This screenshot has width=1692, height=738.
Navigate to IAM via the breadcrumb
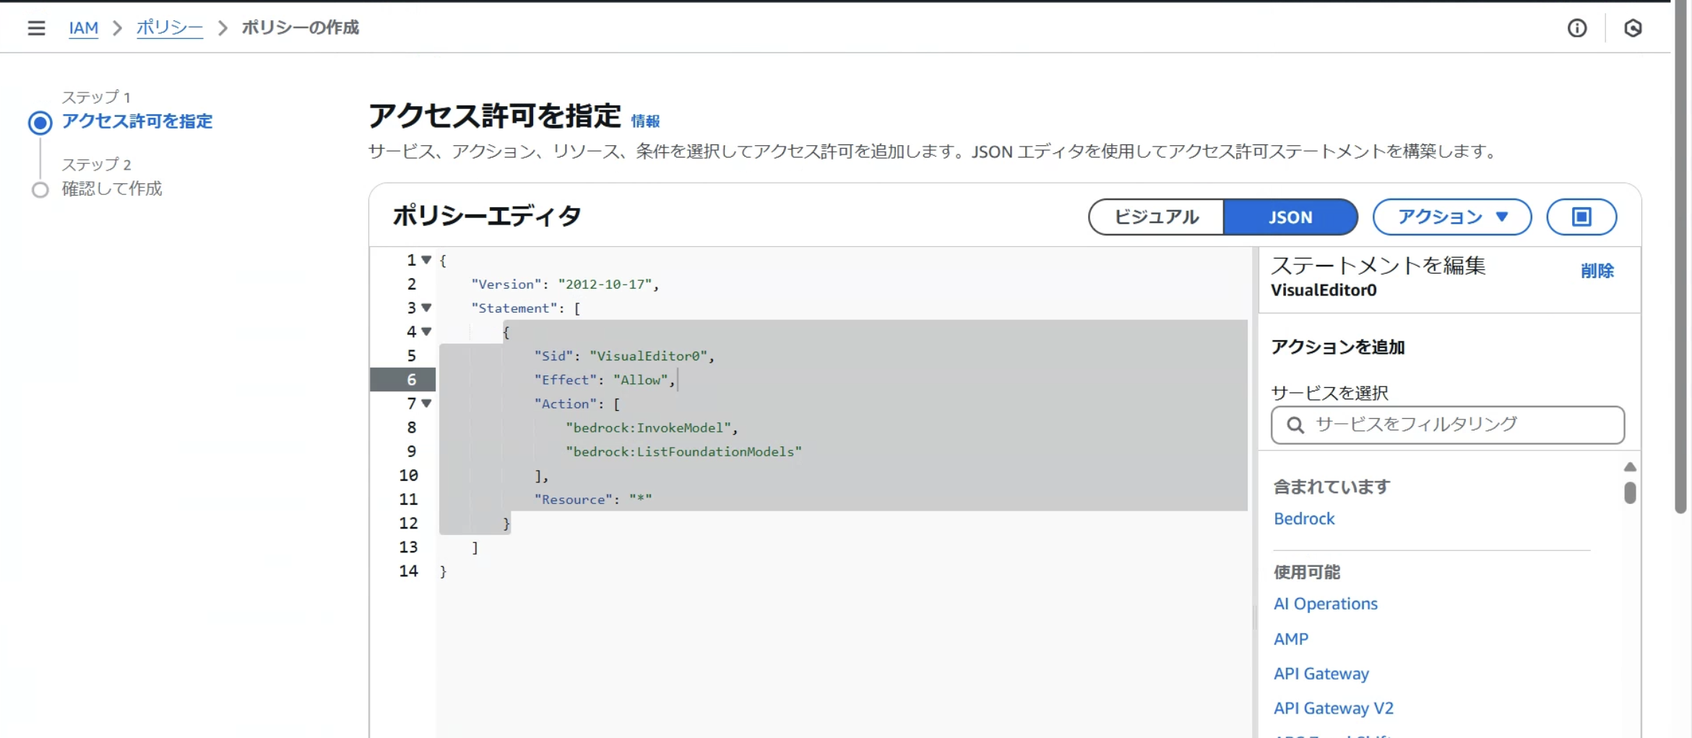click(83, 27)
